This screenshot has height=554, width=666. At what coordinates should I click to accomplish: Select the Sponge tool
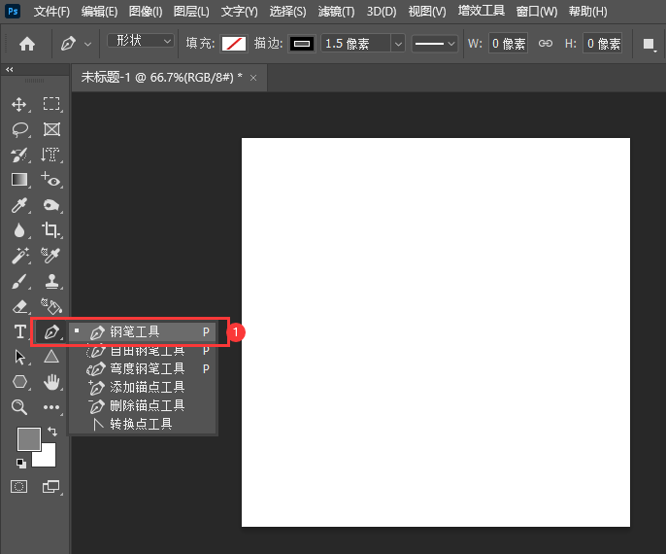51,205
